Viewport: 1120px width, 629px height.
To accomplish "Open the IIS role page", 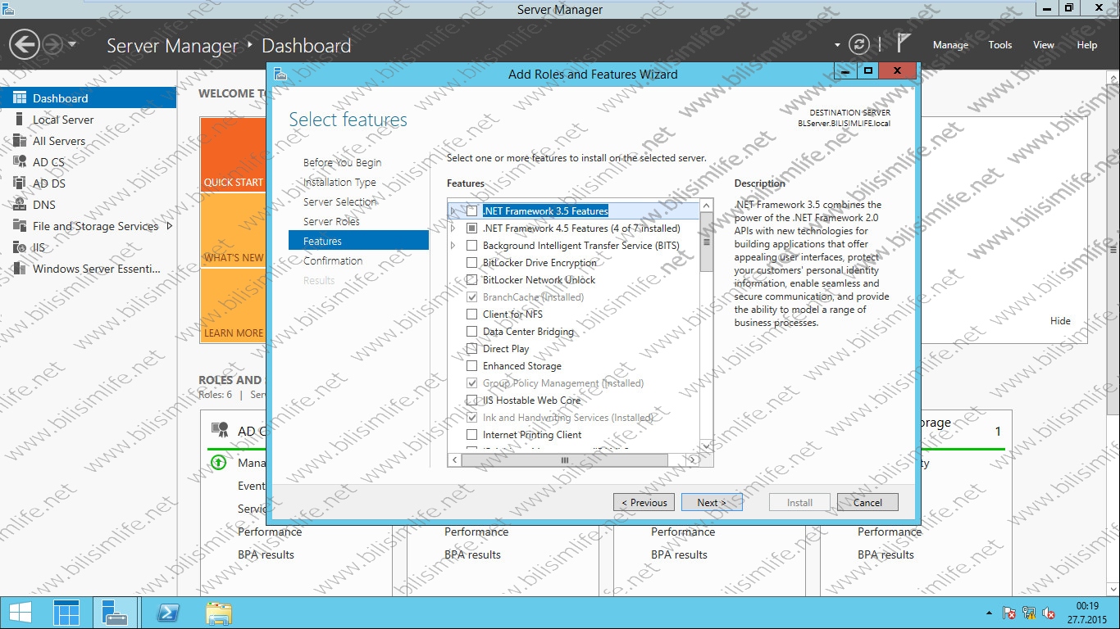I will click(x=88, y=247).
